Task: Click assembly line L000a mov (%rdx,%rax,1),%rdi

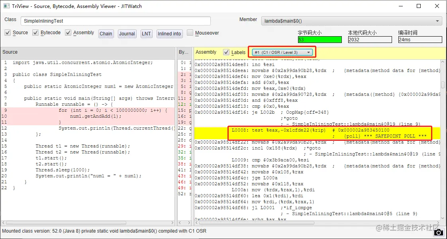Action: (x=317, y=190)
